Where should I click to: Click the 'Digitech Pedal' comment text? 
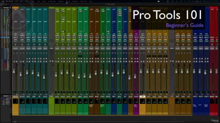(x=91, y=106)
